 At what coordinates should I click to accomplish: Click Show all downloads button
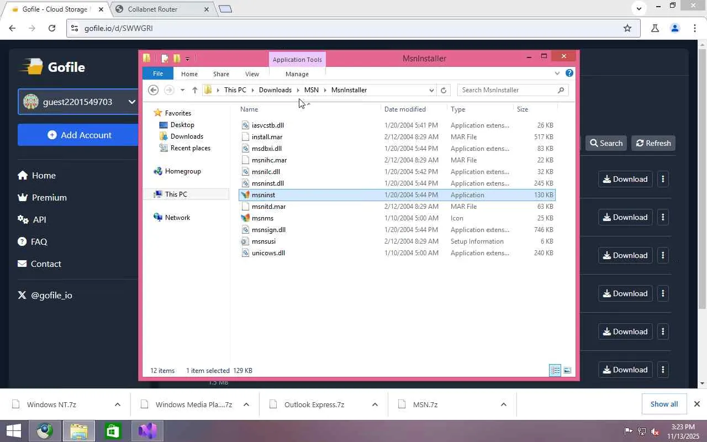664,404
